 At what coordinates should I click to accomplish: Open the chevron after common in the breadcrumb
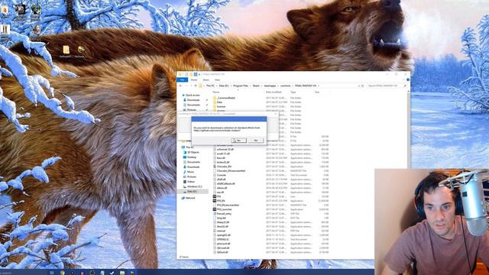tap(293, 86)
